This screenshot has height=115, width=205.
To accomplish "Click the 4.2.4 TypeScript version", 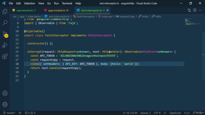I will pos(186,113).
